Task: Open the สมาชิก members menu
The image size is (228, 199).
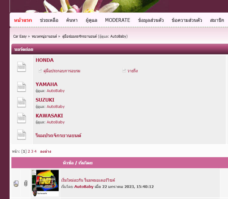Action: (217, 20)
